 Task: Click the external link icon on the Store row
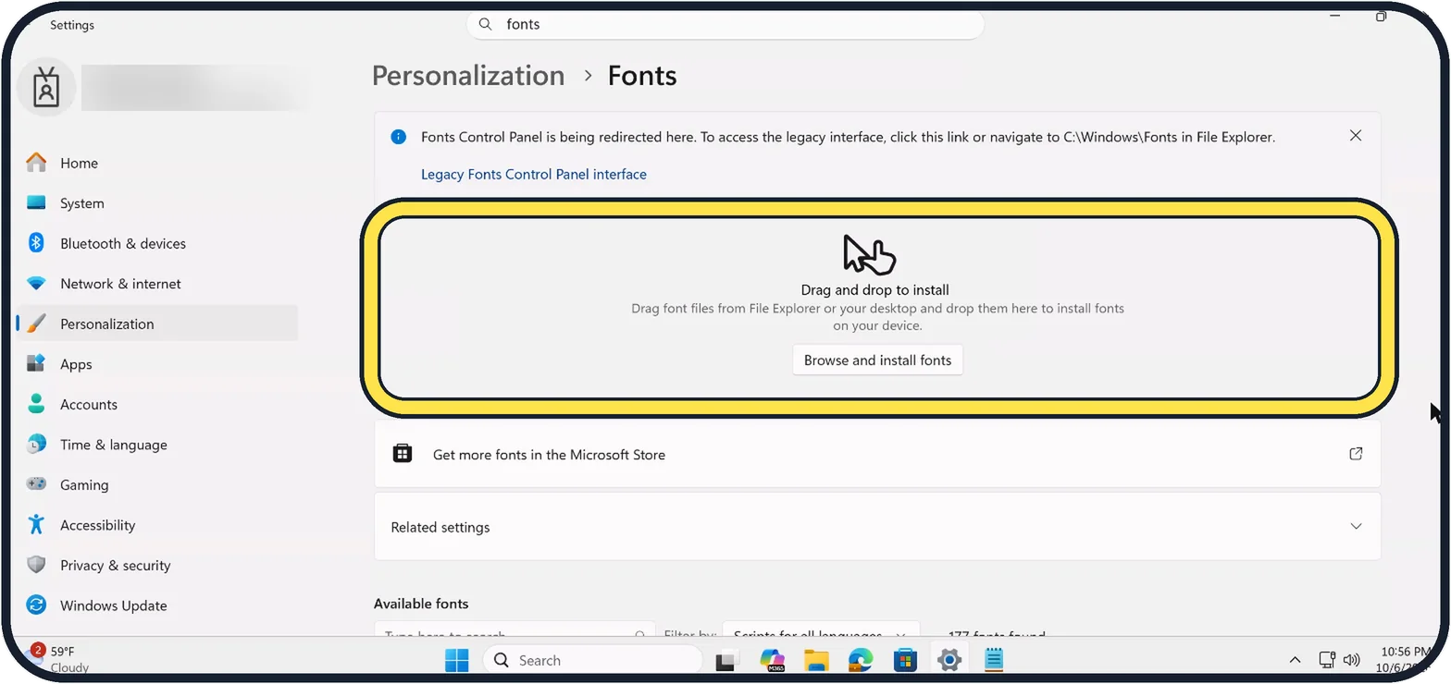pos(1356,454)
